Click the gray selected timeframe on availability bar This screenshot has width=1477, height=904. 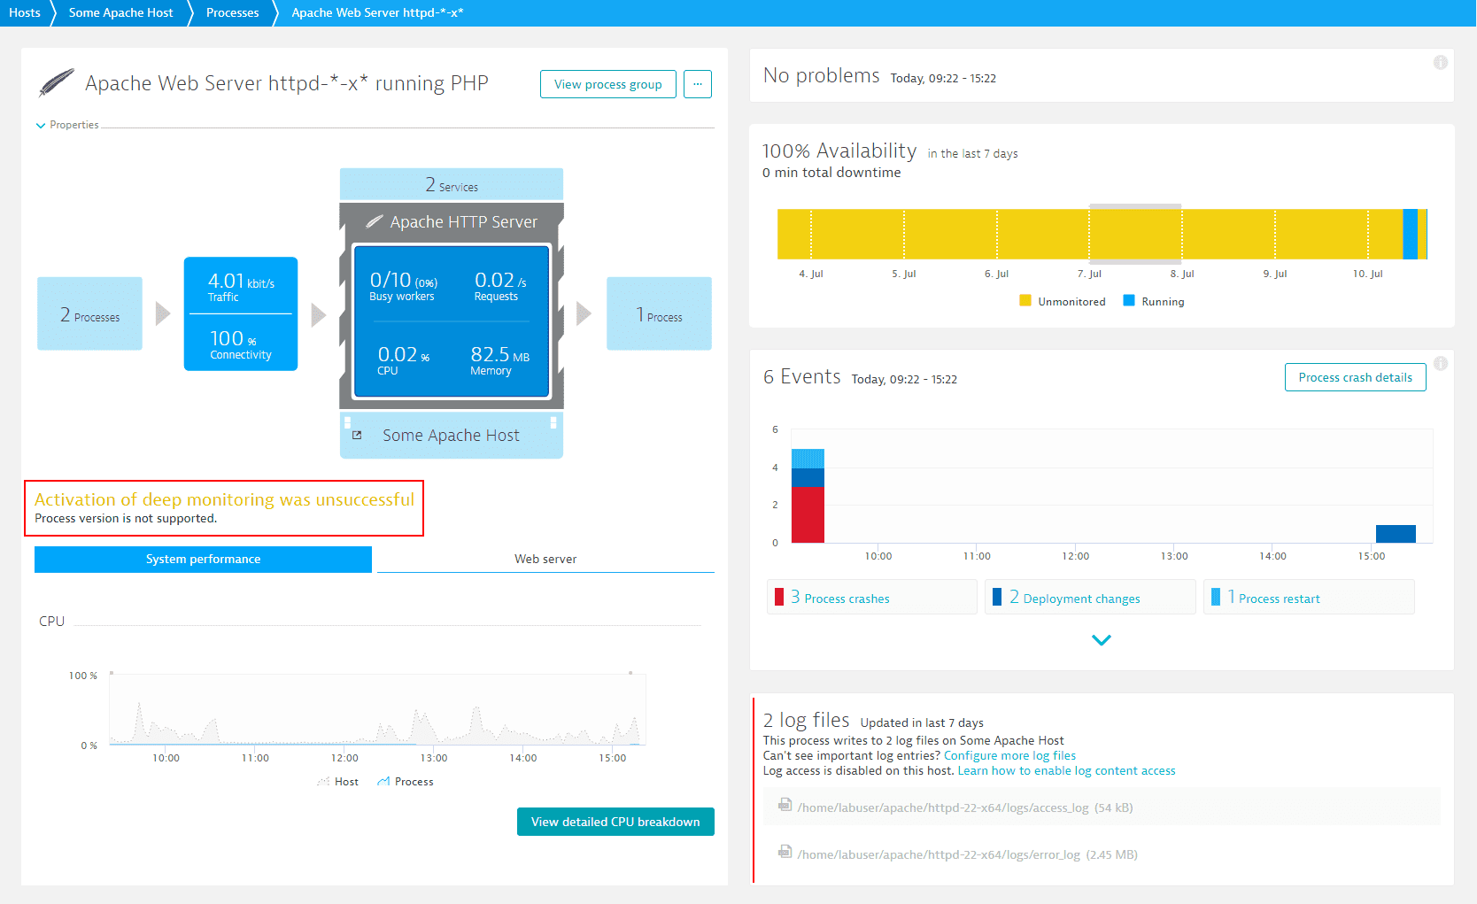click(x=1135, y=234)
